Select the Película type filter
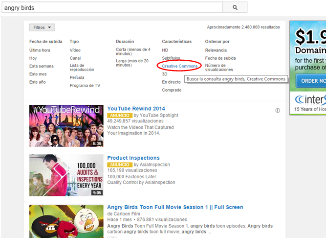326x238 pixels. (x=77, y=77)
